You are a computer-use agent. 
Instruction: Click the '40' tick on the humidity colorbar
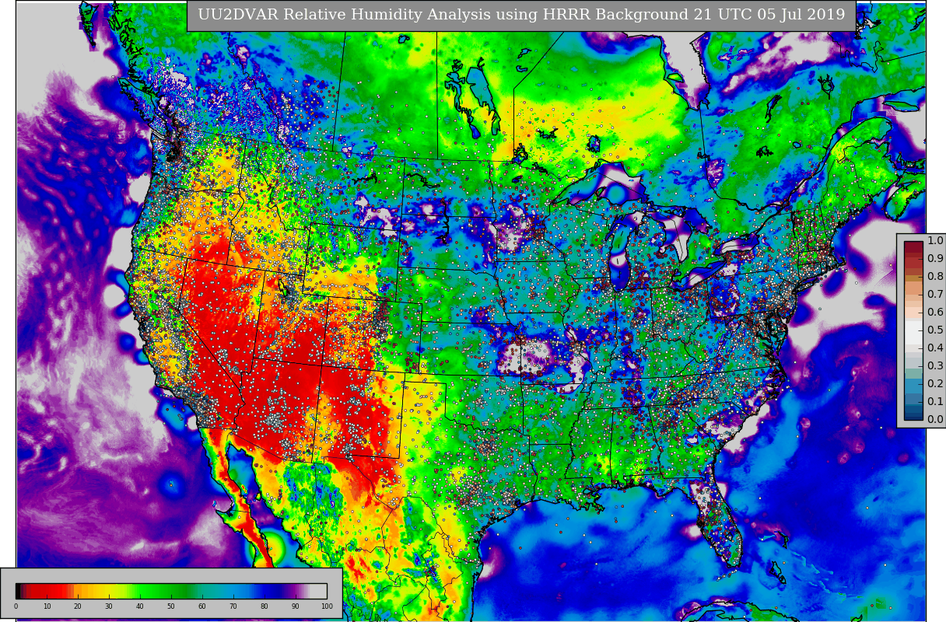tap(140, 606)
